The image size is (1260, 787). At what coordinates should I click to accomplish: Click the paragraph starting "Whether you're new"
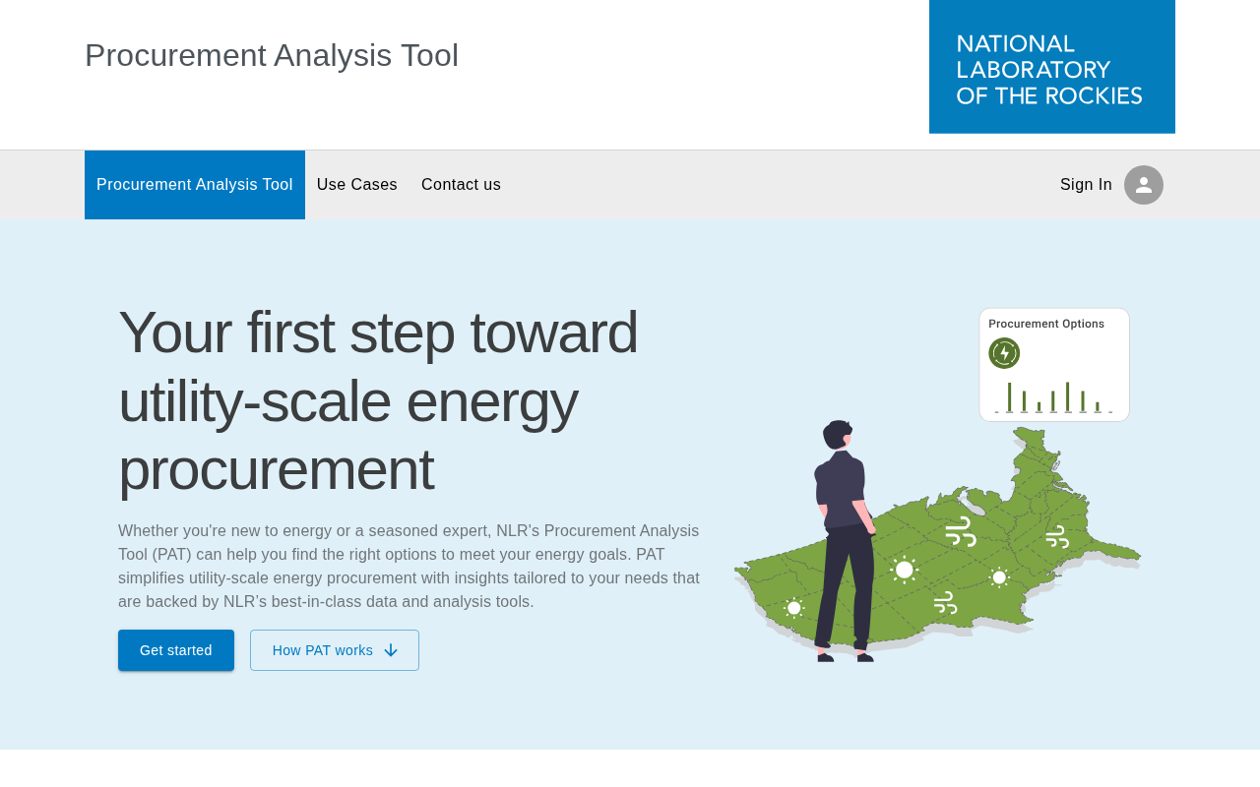click(x=409, y=567)
